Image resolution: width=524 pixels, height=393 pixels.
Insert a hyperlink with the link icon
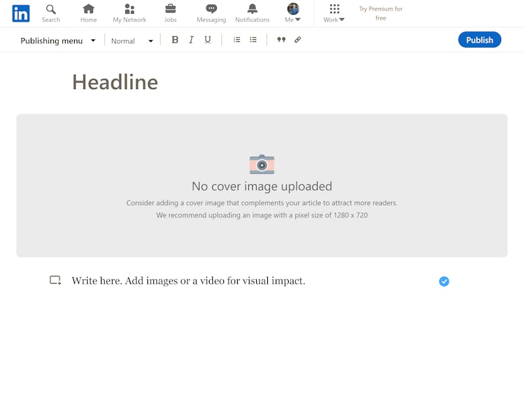pos(297,40)
